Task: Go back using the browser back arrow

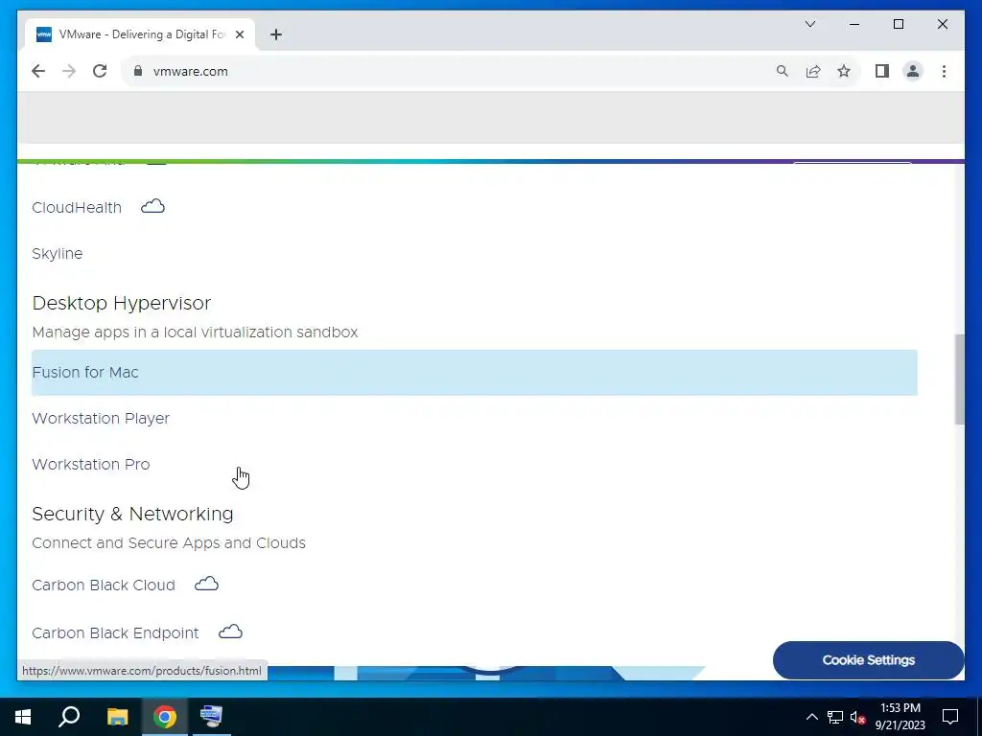Action: coord(38,71)
